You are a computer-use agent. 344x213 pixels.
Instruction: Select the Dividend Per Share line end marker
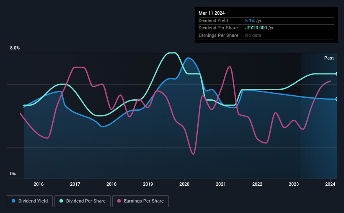point(337,74)
